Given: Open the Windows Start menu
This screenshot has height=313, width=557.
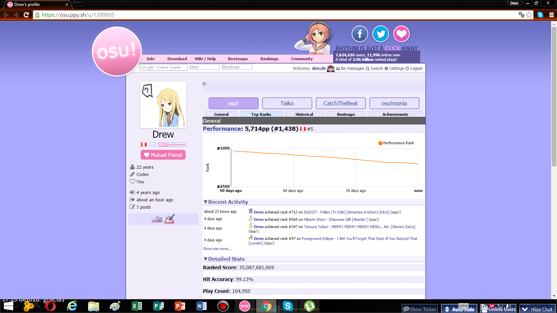Looking at the screenshot, I should click(x=8, y=306).
